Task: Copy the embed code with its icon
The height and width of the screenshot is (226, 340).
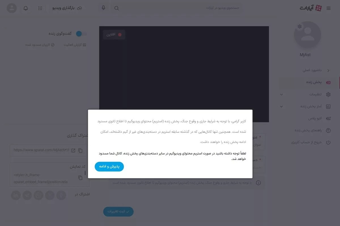Action: pos(80,178)
